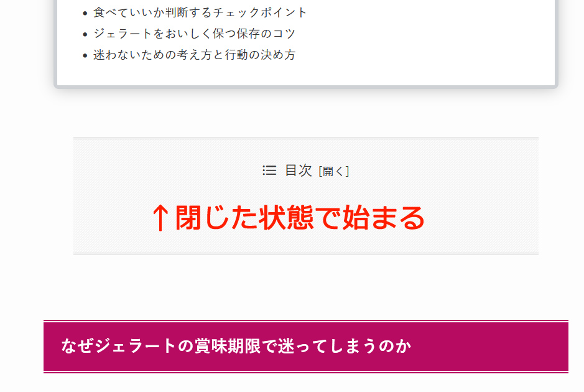584x392 pixels.
Task: Open the 食べていいか判断するチェックポイント item
Action: click(200, 12)
